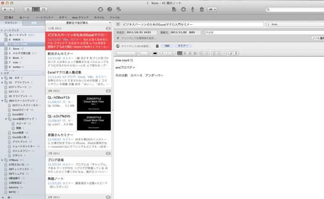Collapse the 06セミナーコンテンツ tag

pos(2,101)
